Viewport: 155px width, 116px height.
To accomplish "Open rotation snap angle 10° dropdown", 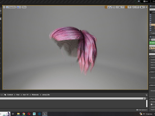I will point(129,7).
